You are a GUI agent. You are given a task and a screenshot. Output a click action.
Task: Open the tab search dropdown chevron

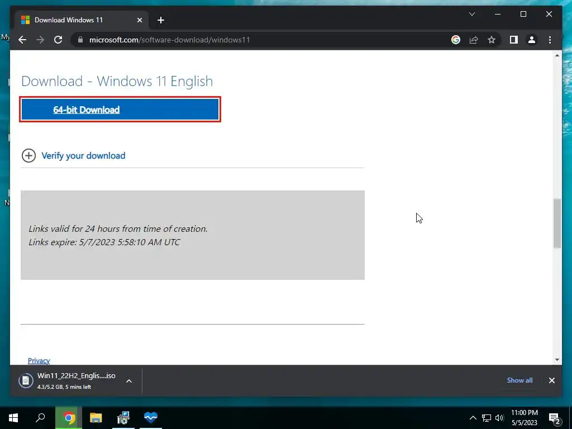tap(471, 14)
